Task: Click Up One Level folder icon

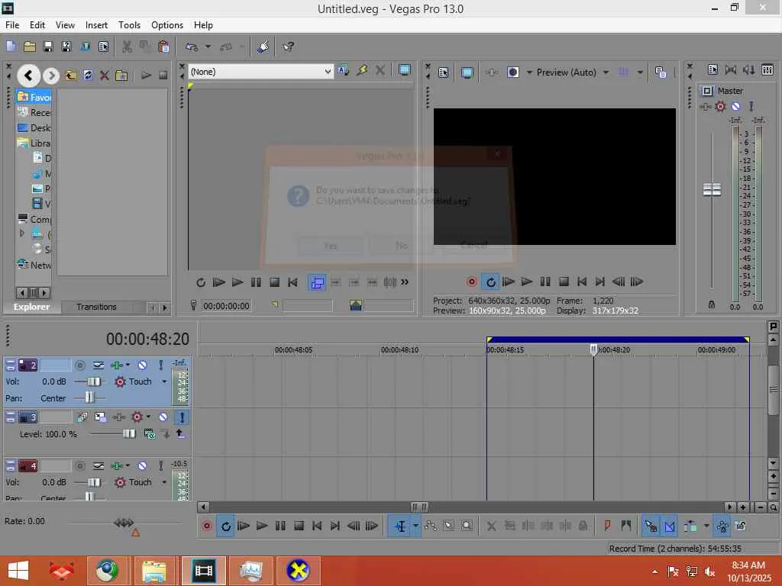Action: tap(70, 76)
